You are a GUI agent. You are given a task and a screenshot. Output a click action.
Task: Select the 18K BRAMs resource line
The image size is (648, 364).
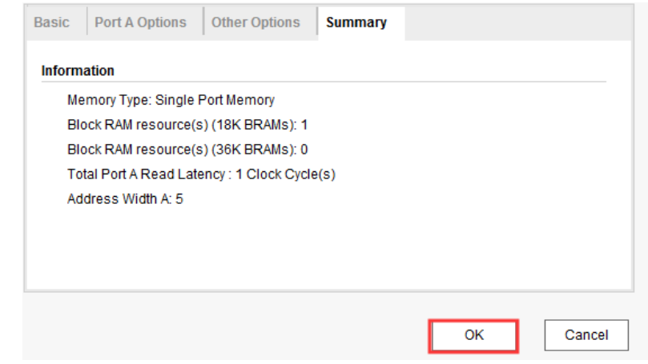[187, 125]
